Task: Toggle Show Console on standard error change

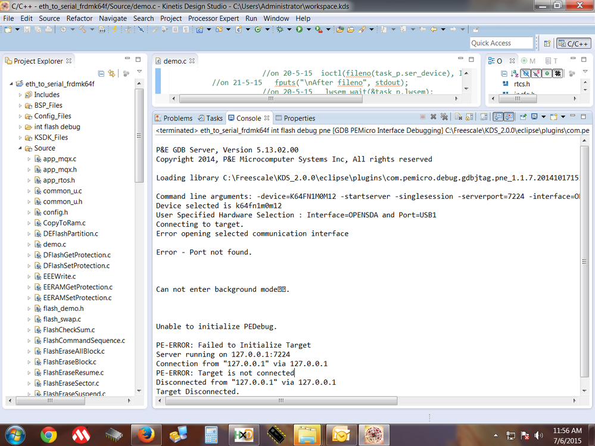Action: coord(509,117)
